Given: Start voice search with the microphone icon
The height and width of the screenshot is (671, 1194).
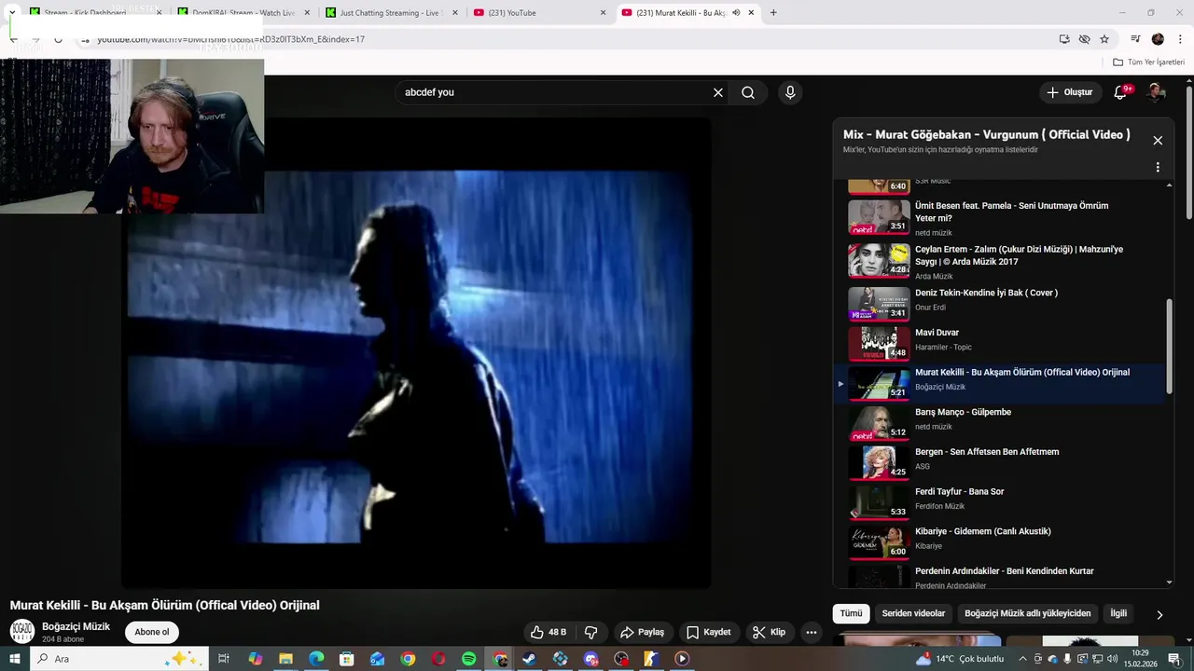Looking at the screenshot, I should pos(790,92).
